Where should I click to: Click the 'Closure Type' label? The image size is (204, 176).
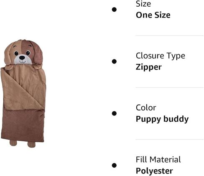click(161, 56)
